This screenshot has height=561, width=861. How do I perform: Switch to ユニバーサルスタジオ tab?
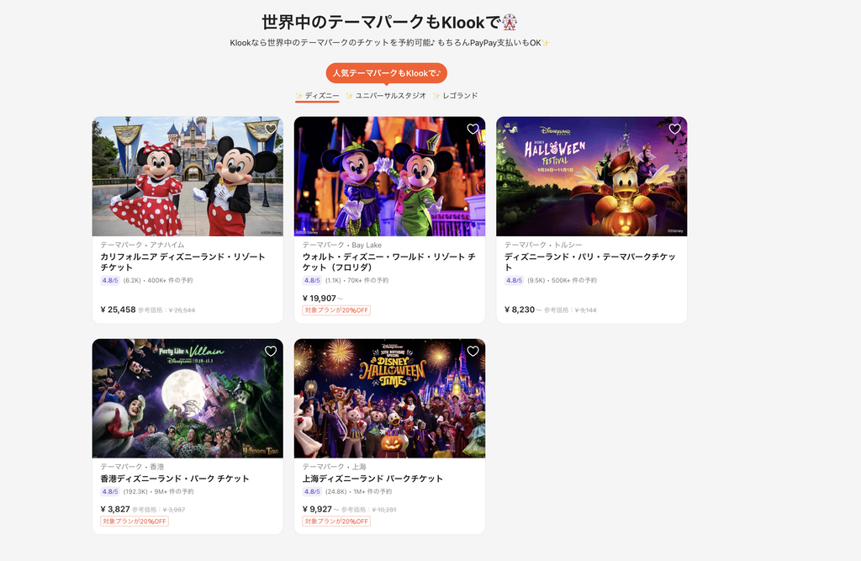coord(386,96)
